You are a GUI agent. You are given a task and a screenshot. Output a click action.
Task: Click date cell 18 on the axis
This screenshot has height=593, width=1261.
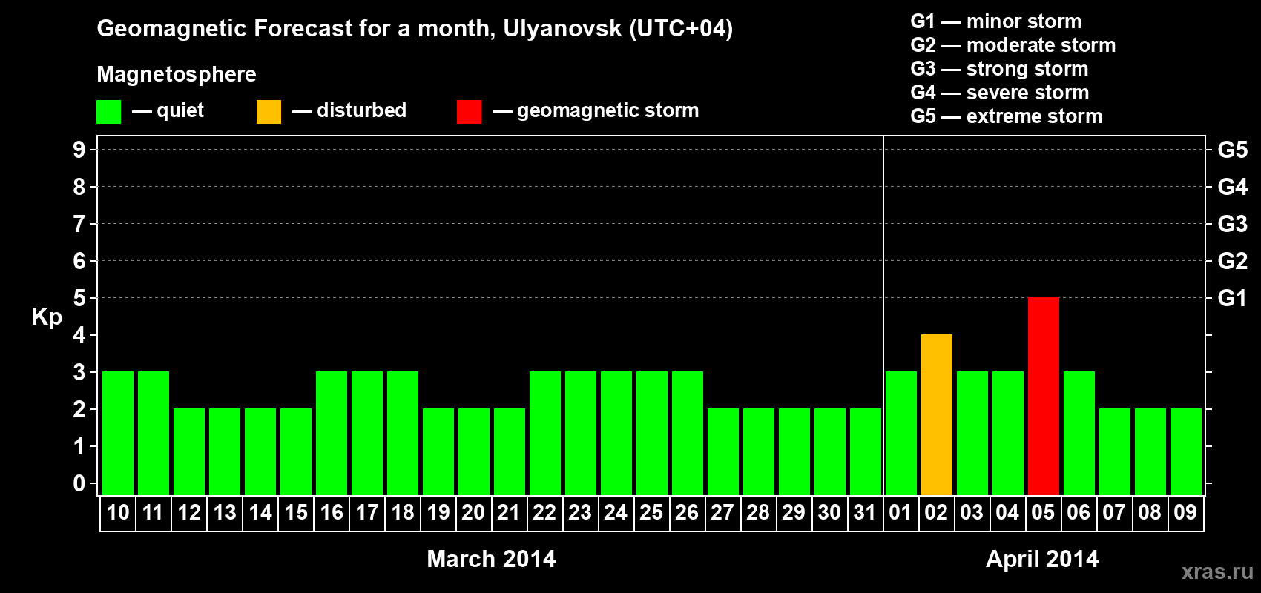point(403,513)
